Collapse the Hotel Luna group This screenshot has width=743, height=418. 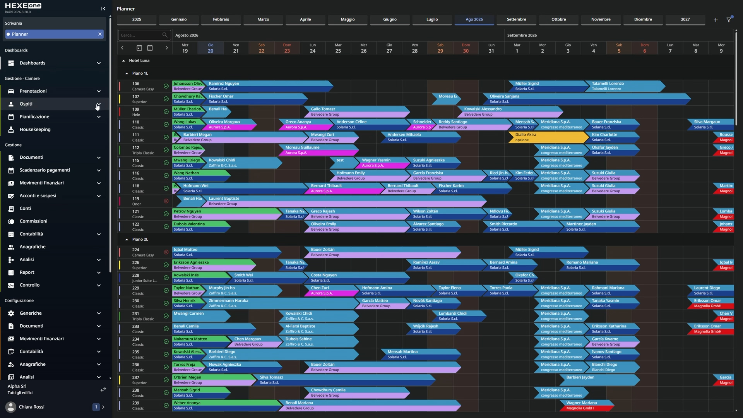(x=123, y=61)
